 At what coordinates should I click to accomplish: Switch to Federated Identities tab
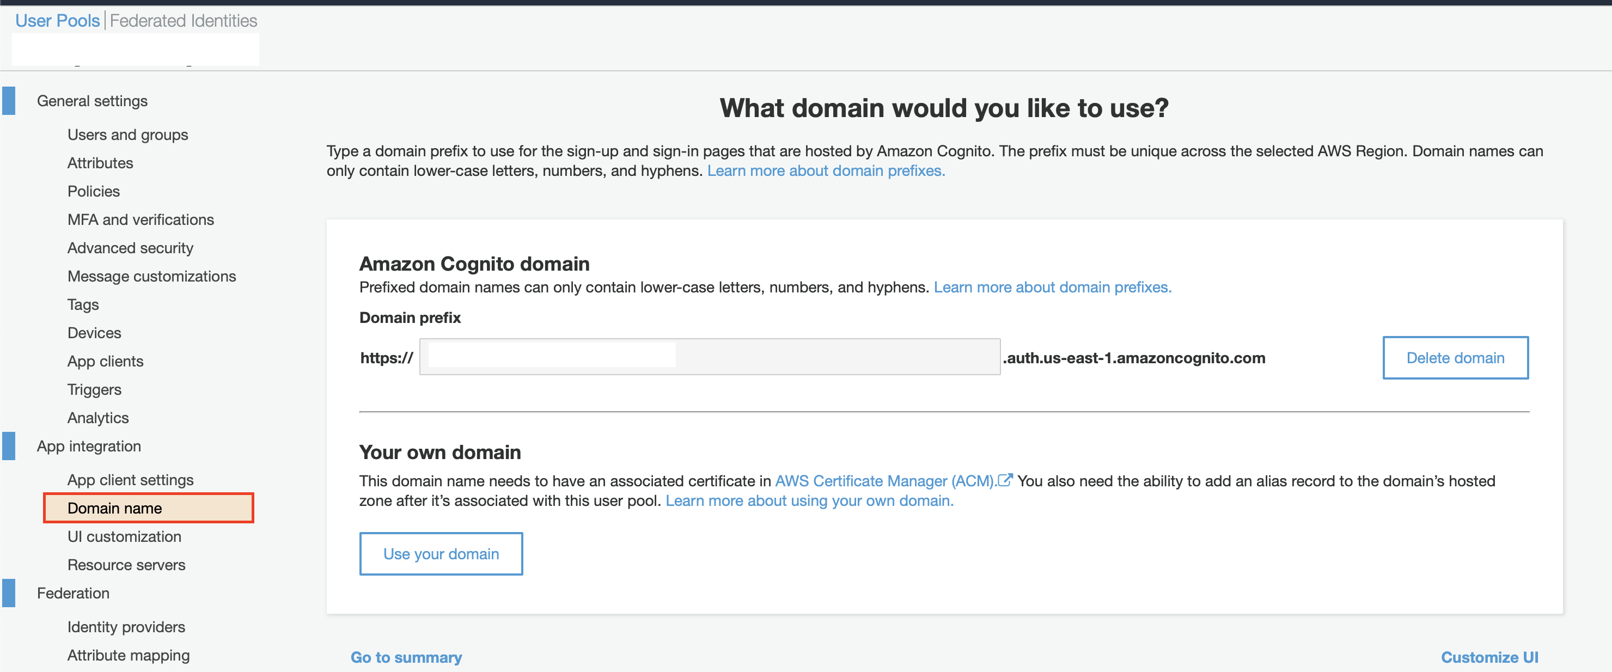(x=184, y=21)
